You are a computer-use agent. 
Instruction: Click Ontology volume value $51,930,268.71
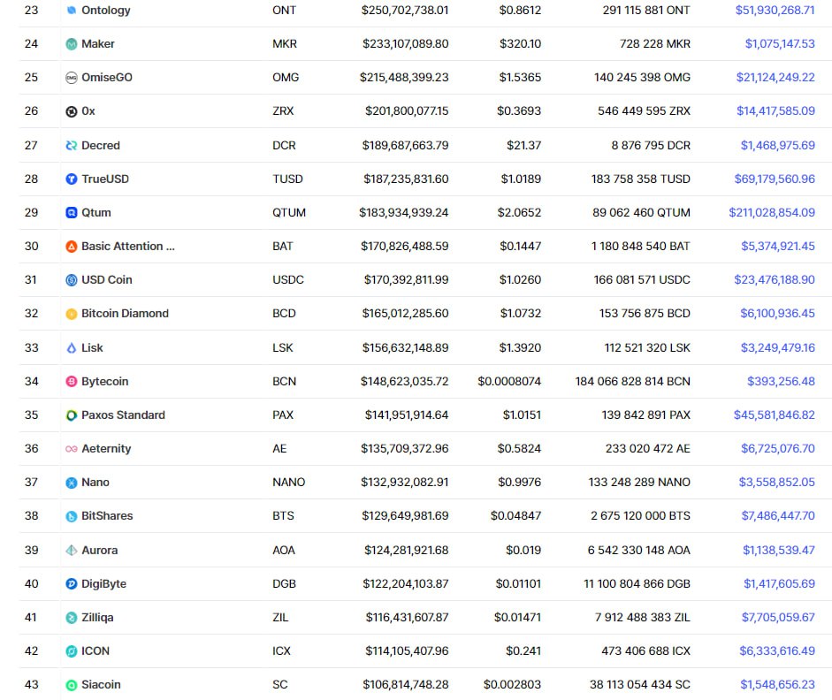pos(775,10)
